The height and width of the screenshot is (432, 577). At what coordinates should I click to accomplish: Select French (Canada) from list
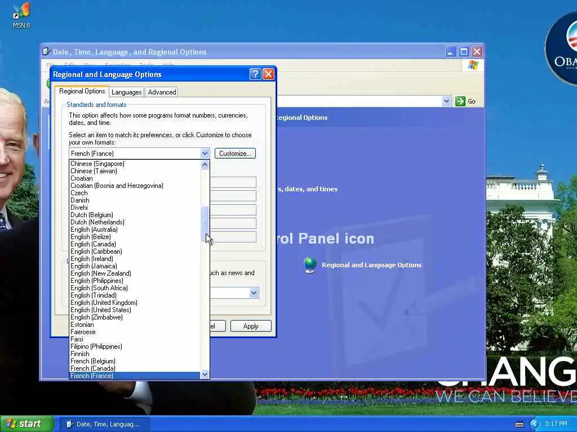pos(135,368)
